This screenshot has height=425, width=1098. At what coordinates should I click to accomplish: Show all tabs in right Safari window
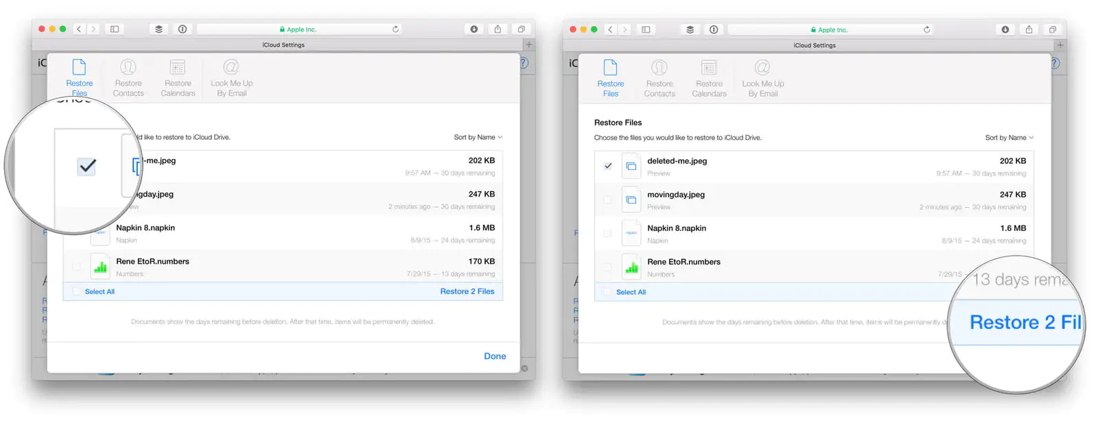(x=1052, y=29)
